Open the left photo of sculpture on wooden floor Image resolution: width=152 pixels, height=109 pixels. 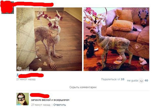point(49,39)
